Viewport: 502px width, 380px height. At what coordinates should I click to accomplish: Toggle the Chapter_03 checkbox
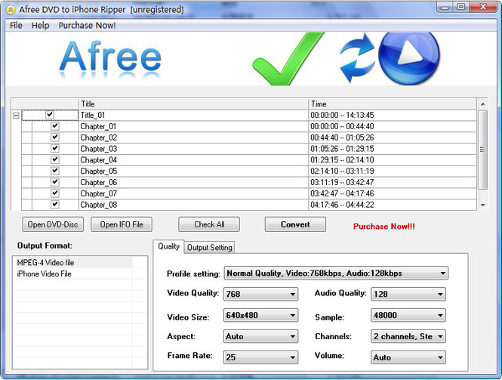[55, 148]
